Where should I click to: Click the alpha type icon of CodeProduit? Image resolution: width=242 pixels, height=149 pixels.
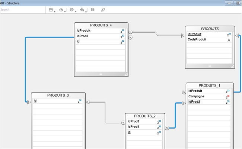pyautogui.click(x=229, y=40)
